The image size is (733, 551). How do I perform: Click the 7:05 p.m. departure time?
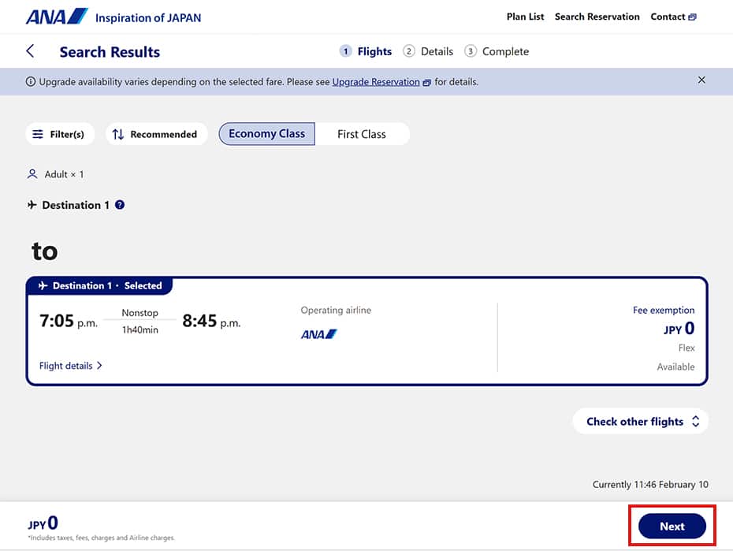coord(69,321)
